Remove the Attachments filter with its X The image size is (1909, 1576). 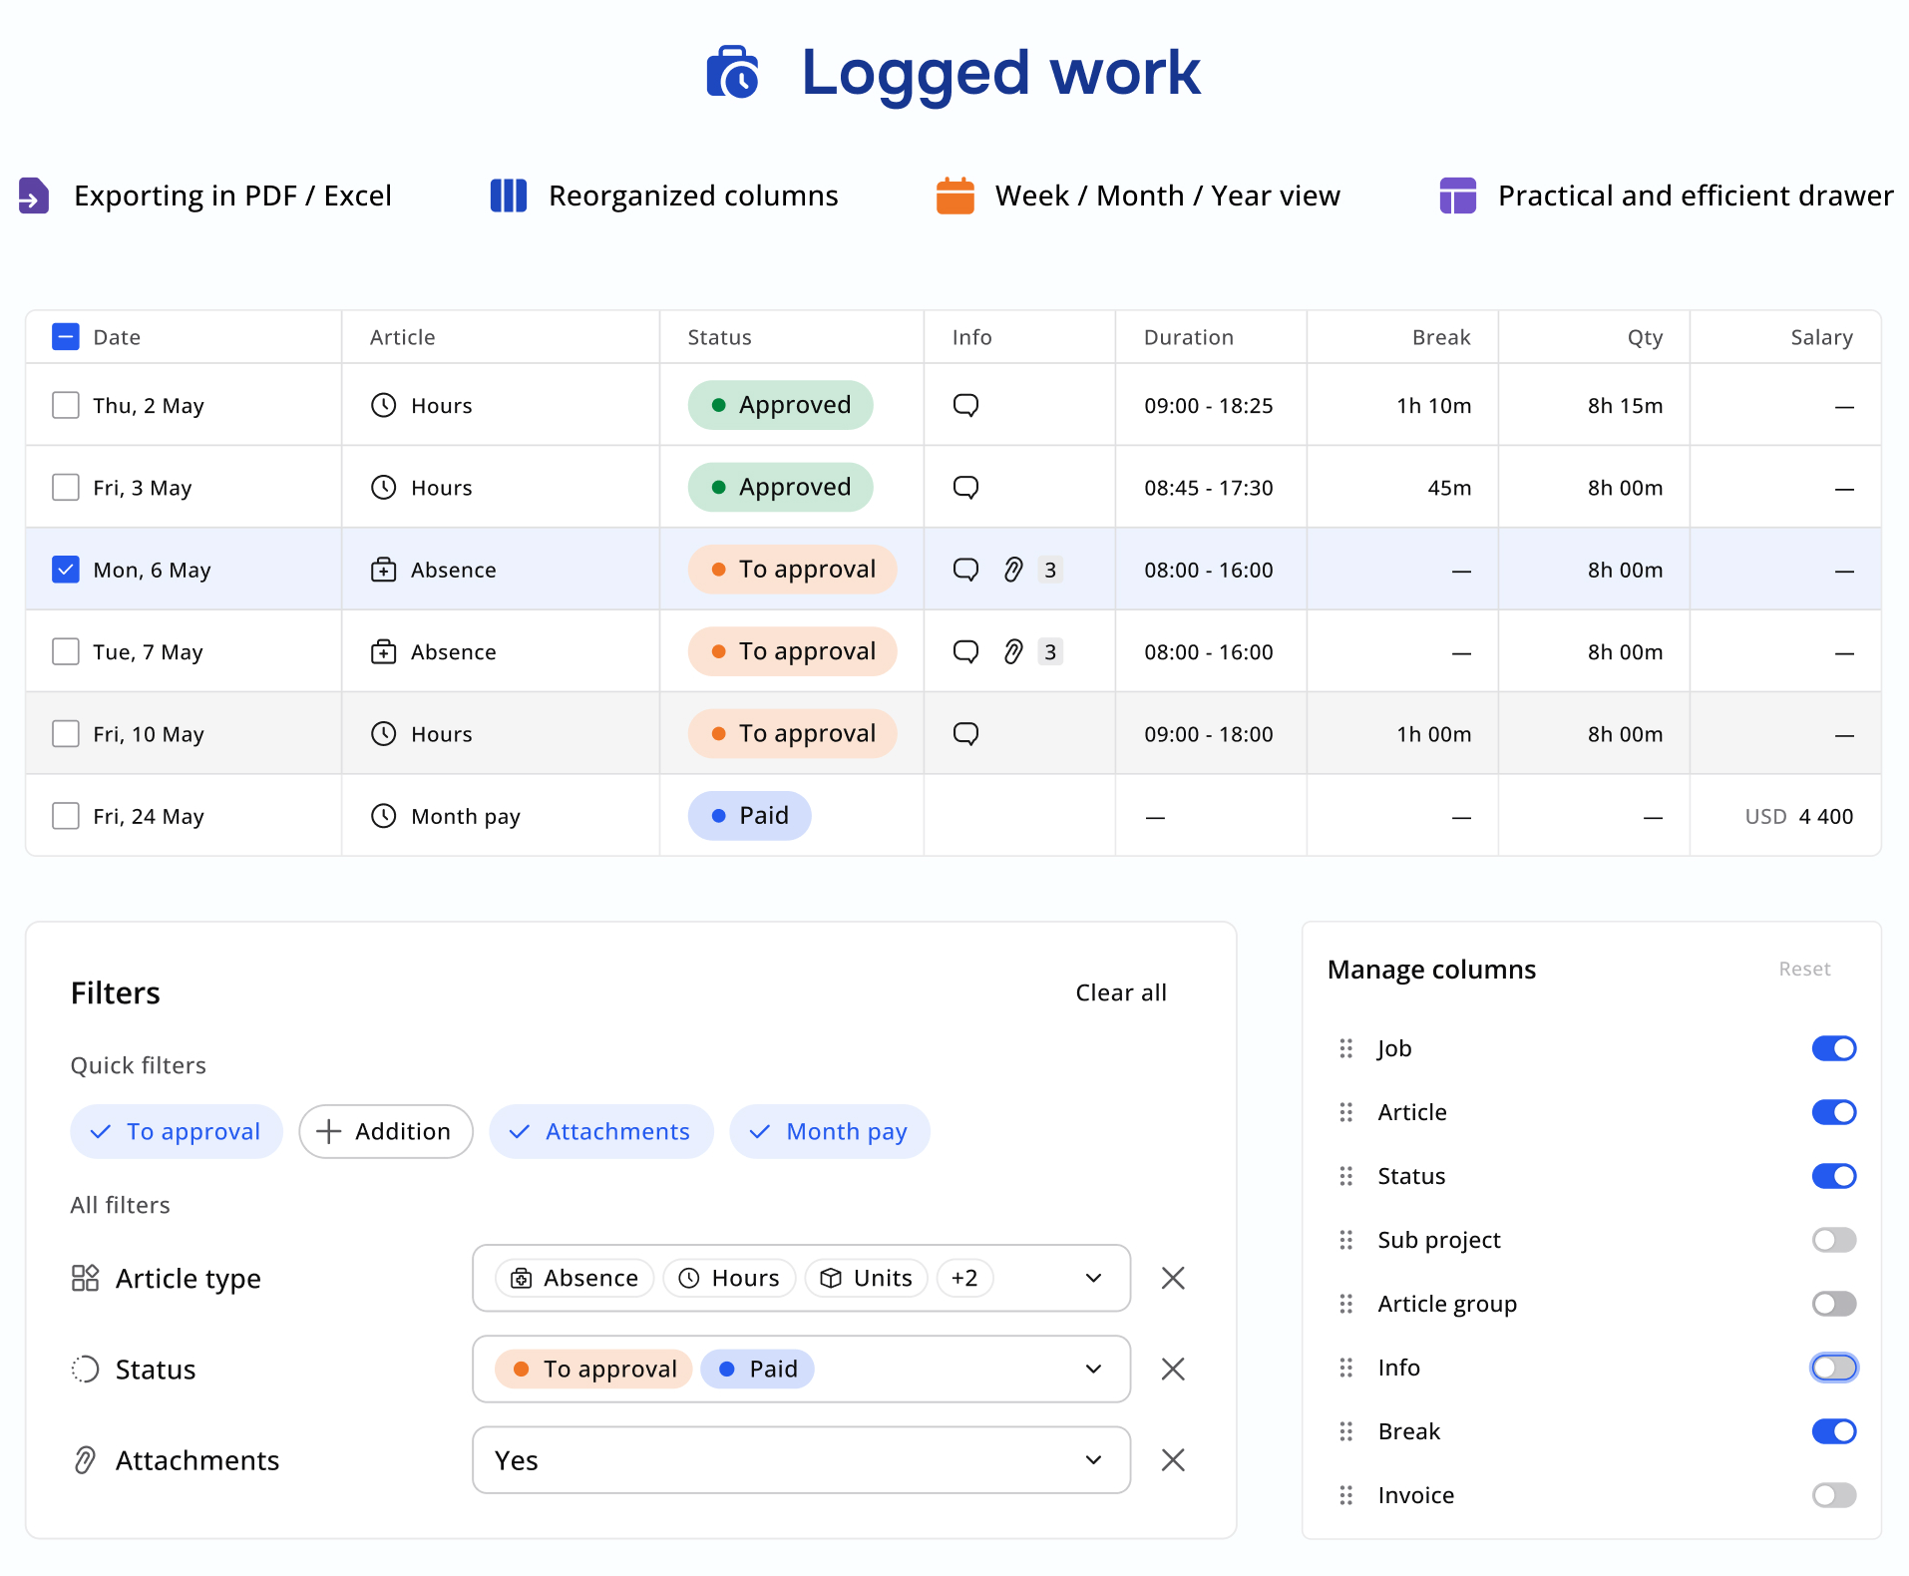pyautogui.click(x=1173, y=1460)
